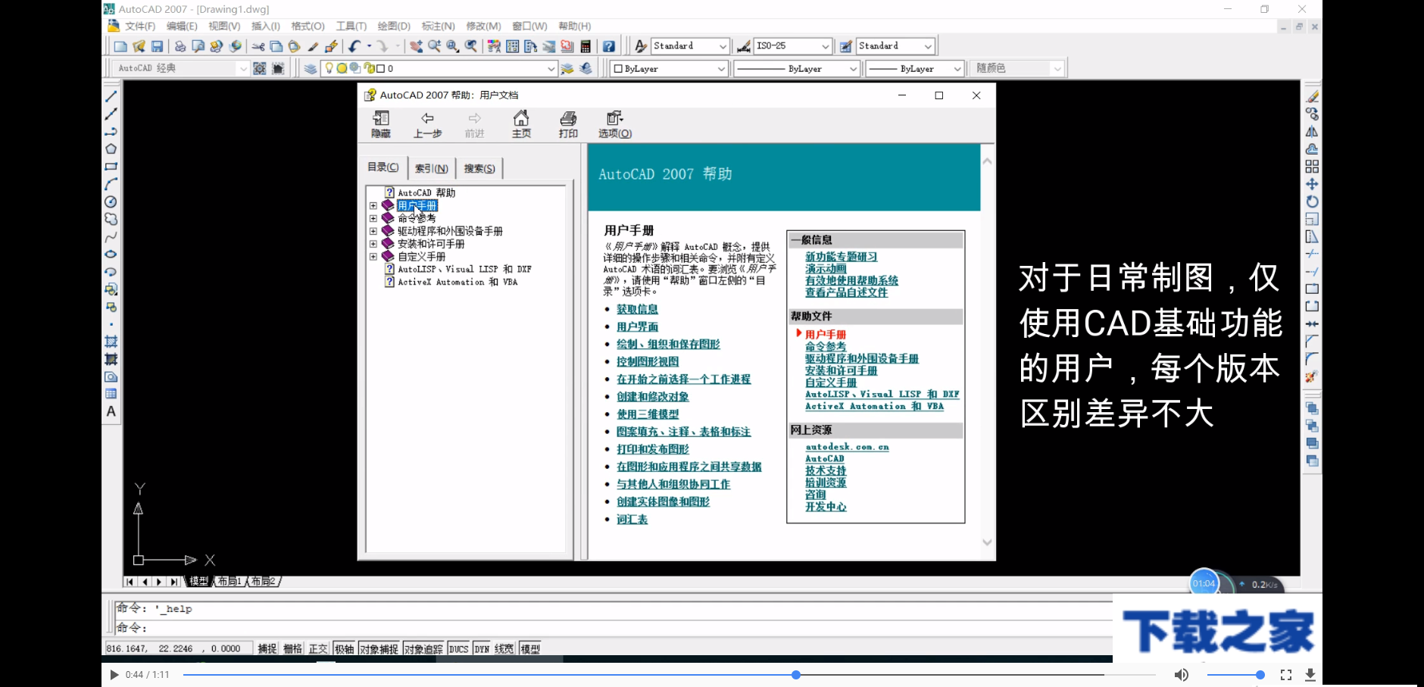Screen dimensions: 1424x687
Task: Click the 打印 print icon in the help window
Action: click(x=568, y=123)
